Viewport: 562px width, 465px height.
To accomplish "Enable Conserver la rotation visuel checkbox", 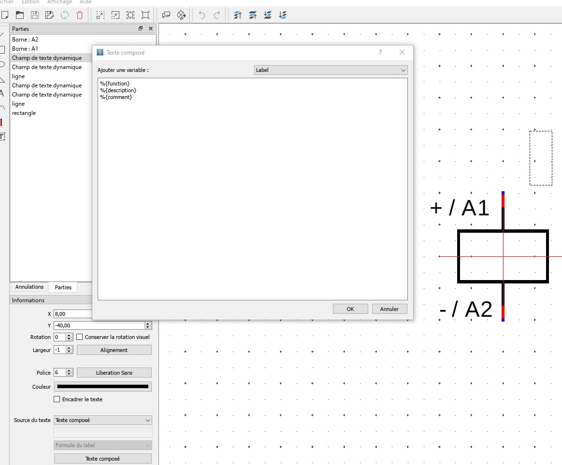I will (80, 337).
